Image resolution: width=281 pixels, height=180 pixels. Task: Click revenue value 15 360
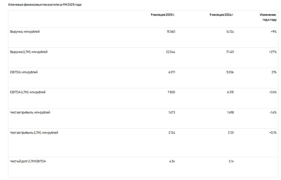click(x=171, y=32)
